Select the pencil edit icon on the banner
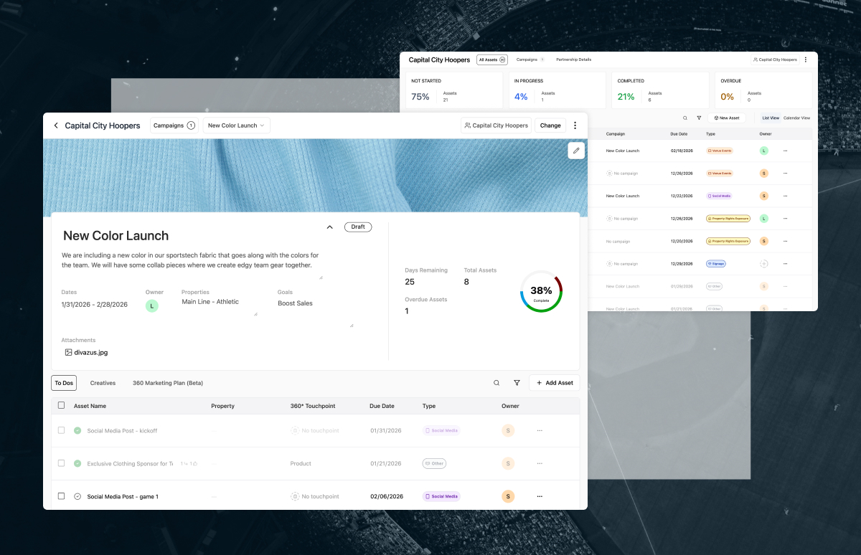The image size is (861, 555). [575, 151]
